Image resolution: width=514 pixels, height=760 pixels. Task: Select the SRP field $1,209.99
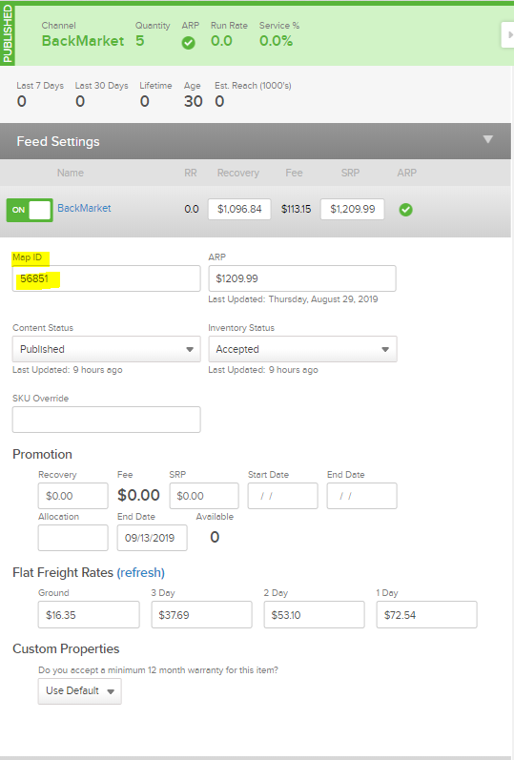(353, 209)
